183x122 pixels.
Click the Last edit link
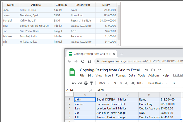(178, 75)
